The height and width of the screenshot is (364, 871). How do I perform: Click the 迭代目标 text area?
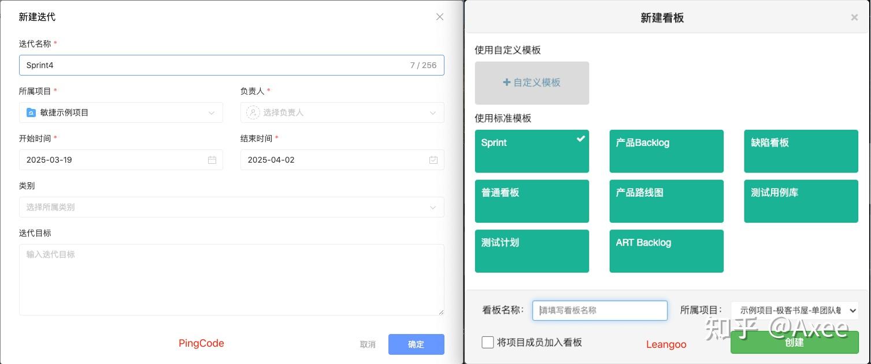click(x=231, y=280)
